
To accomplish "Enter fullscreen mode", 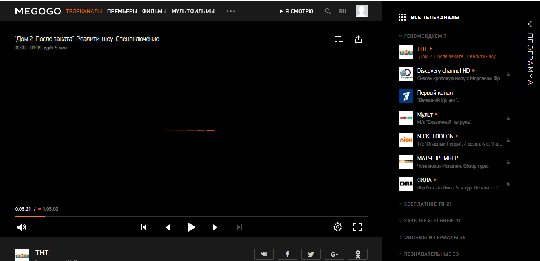I will tap(358, 227).
